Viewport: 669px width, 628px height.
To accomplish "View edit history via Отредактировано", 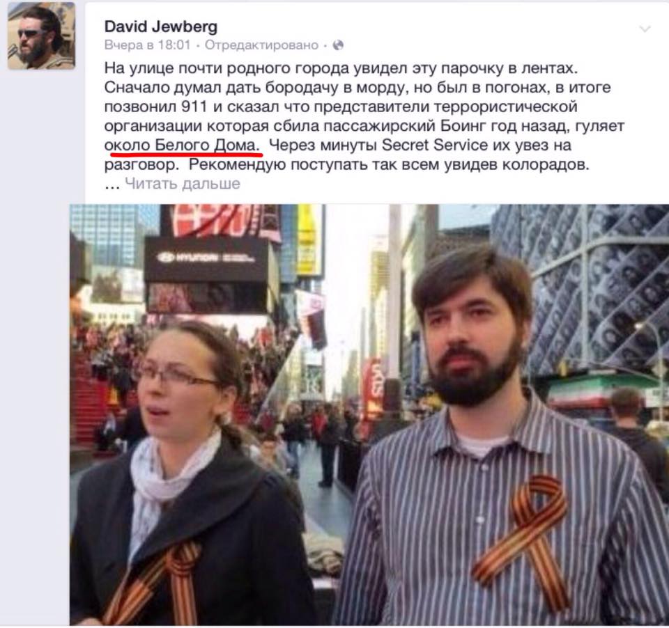I will [261, 45].
